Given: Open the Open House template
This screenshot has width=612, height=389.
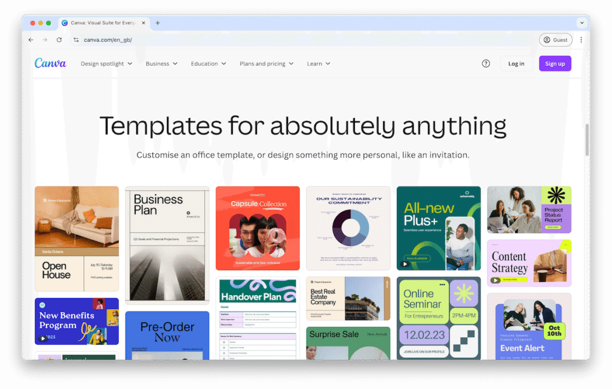Looking at the screenshot, I should (77, 239).
